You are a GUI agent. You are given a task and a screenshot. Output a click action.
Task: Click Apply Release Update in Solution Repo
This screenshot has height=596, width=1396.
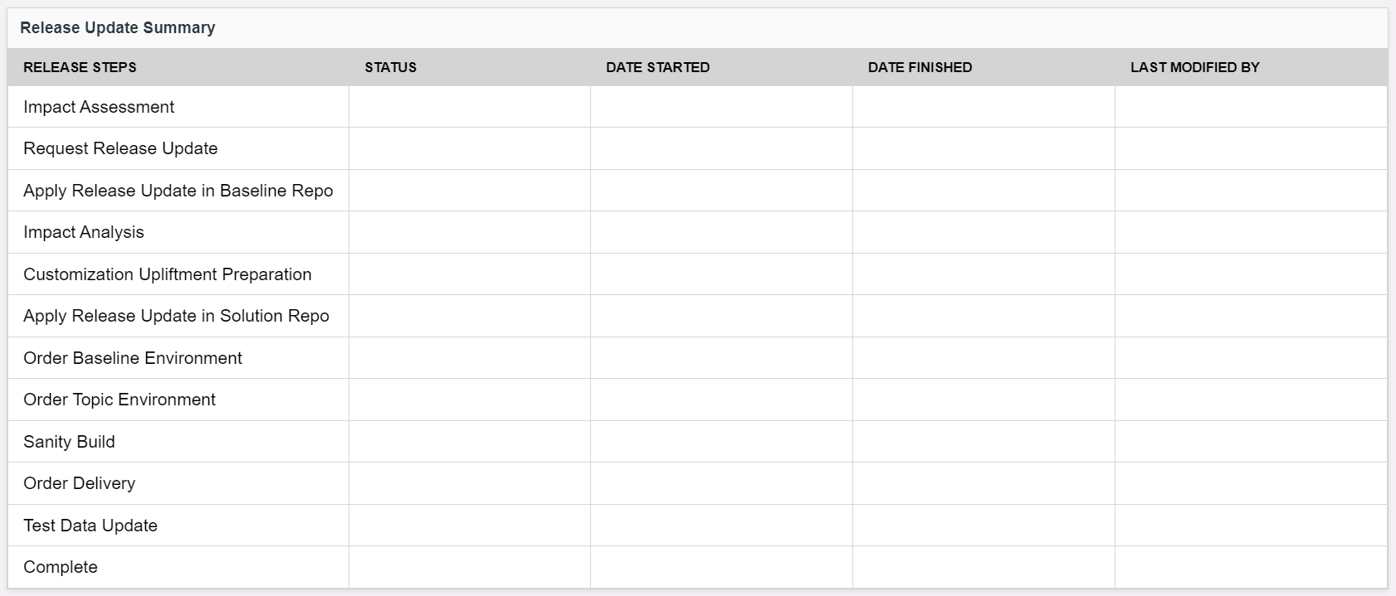(176, 316)
